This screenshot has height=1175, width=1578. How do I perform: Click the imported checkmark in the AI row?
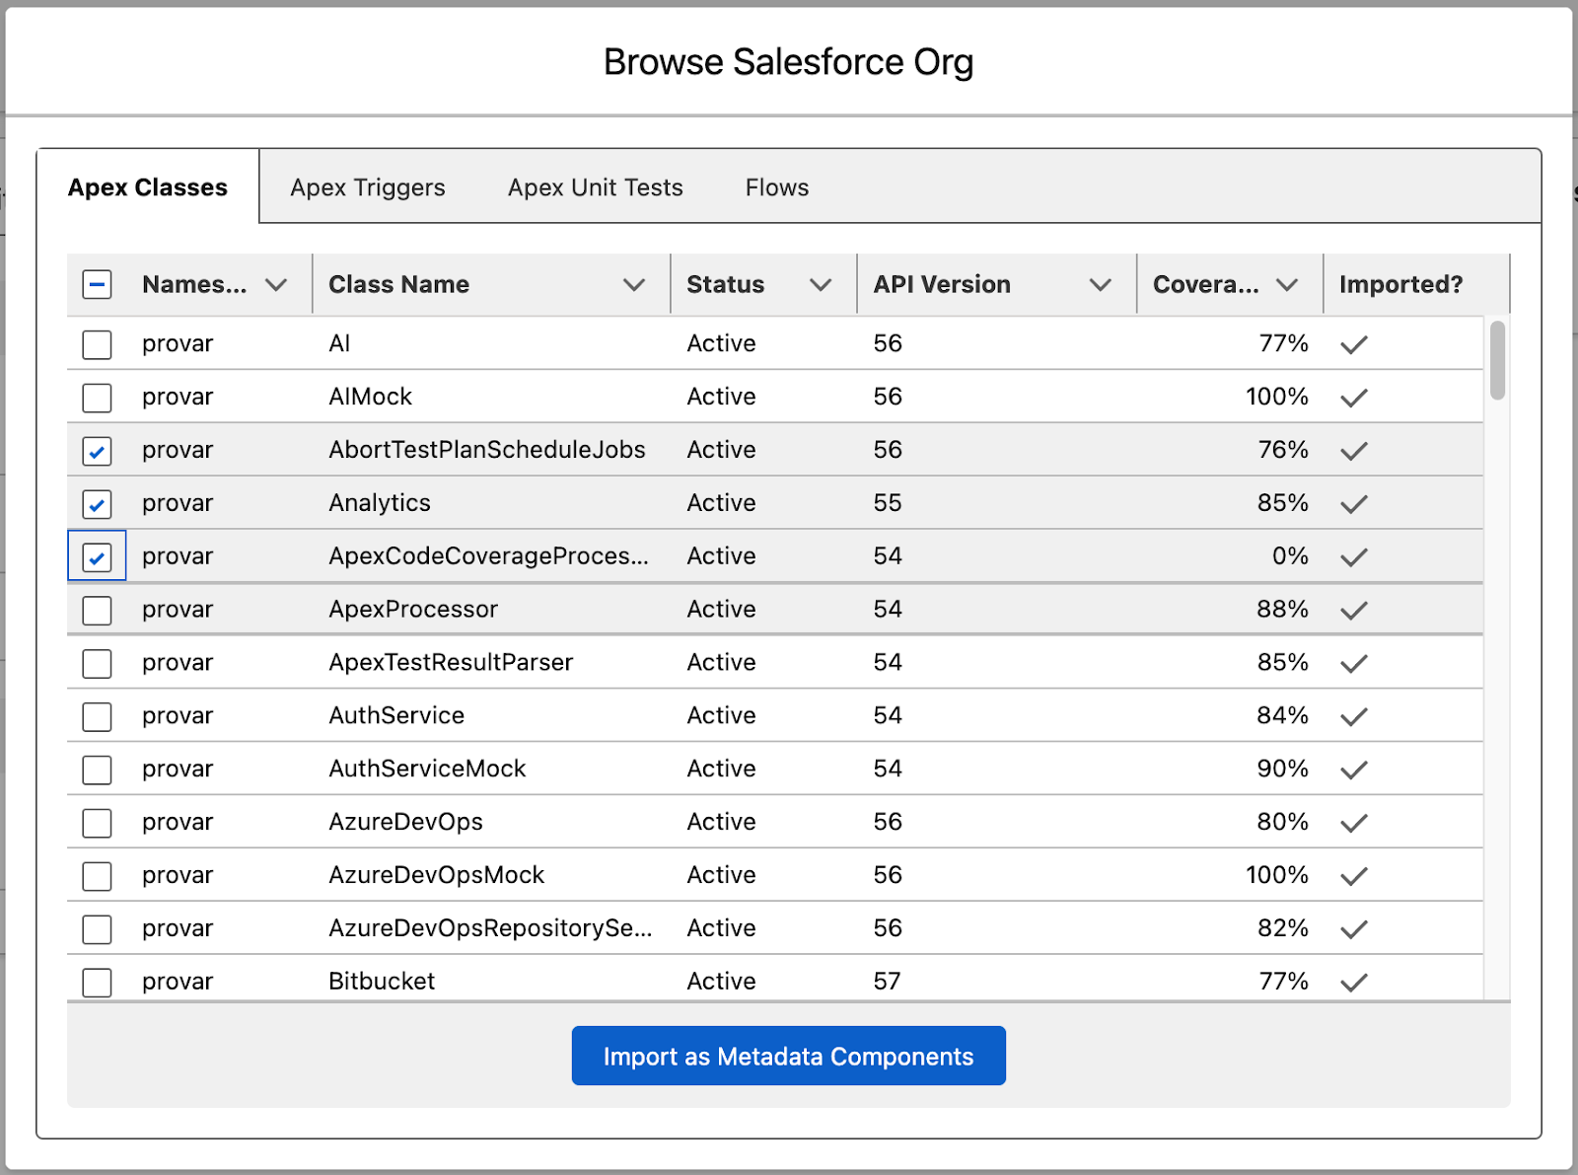[x=1354, y=344]
